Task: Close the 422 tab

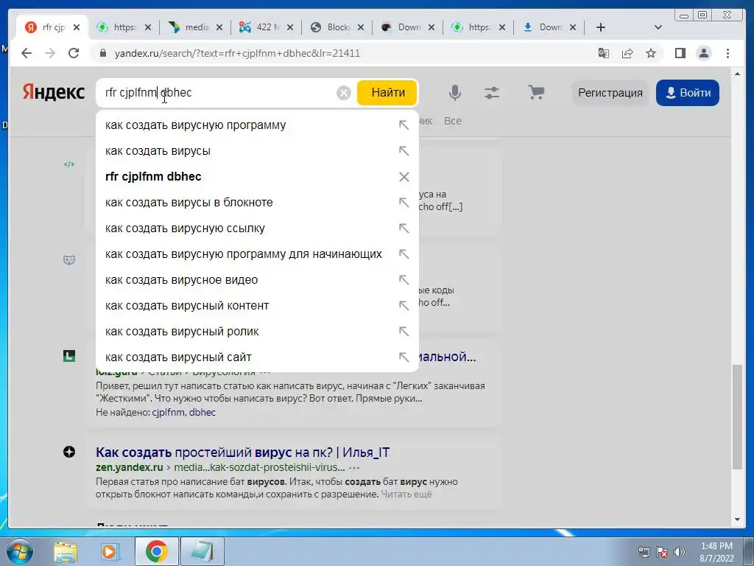Action: tap(290, 27)
